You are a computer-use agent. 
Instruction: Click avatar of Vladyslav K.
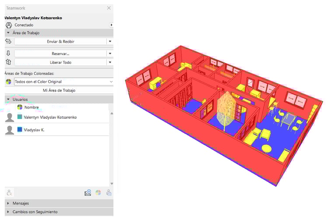[10, 130]
